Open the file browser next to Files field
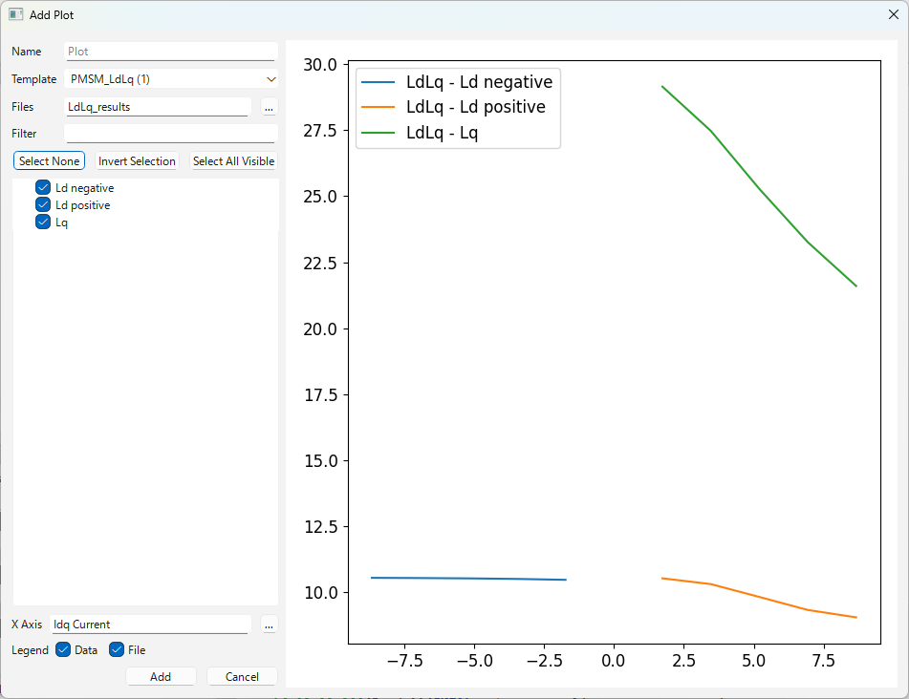 tap(269, 107)
